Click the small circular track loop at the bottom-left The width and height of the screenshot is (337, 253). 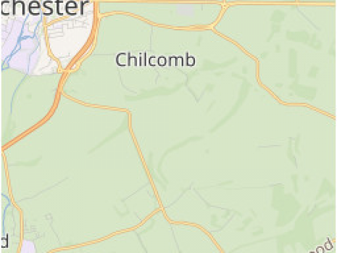coord(49,217)
